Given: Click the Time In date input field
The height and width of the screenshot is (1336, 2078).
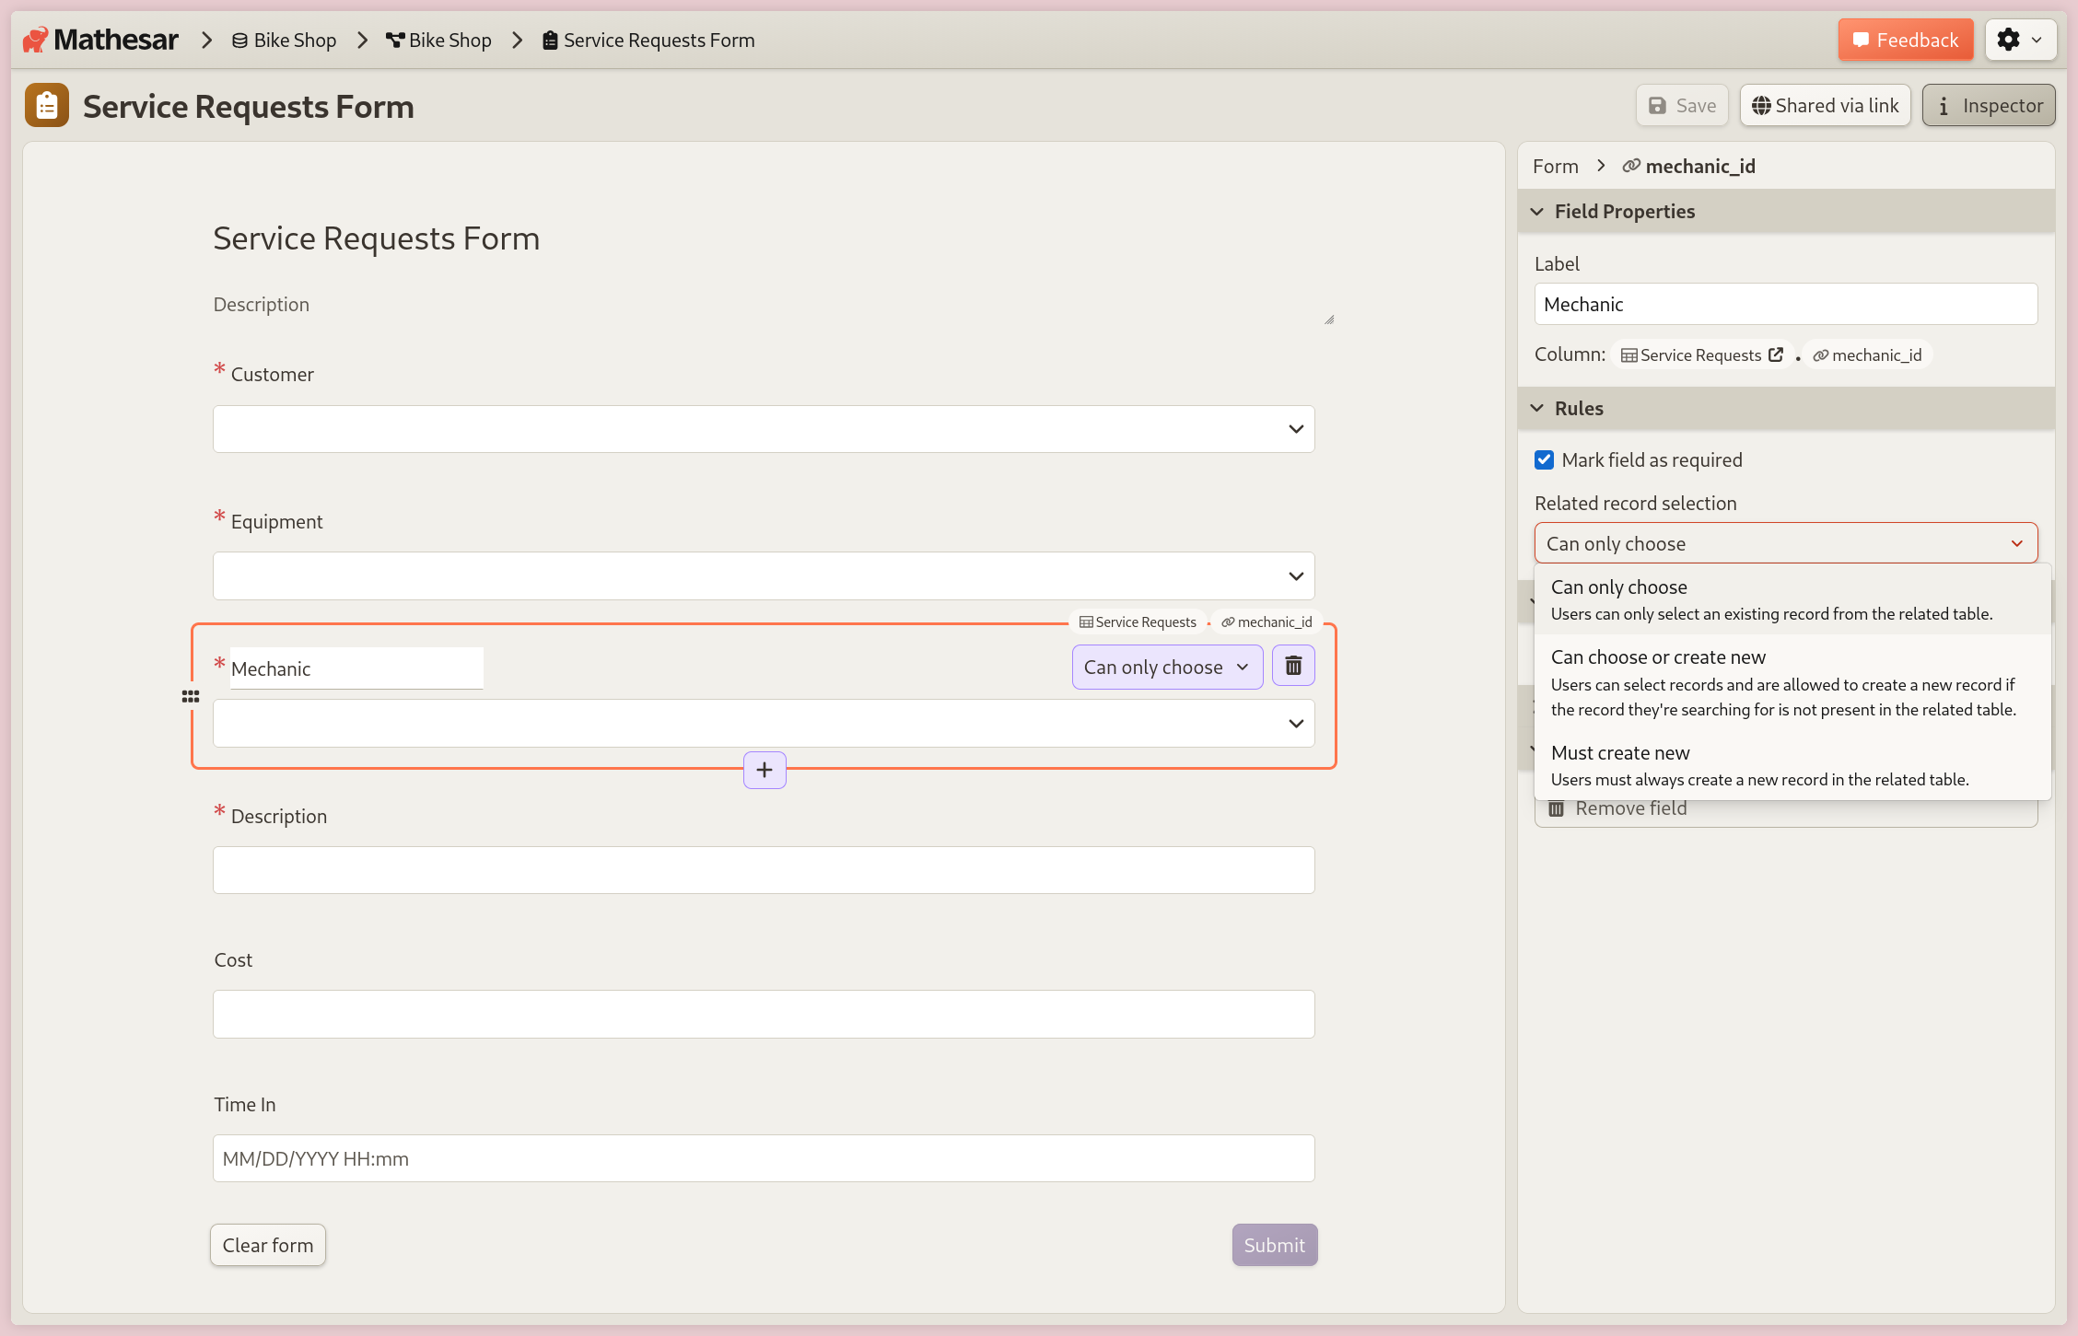Looking at the screenshot, I should pyautogui.click(x=763, y=1158).
